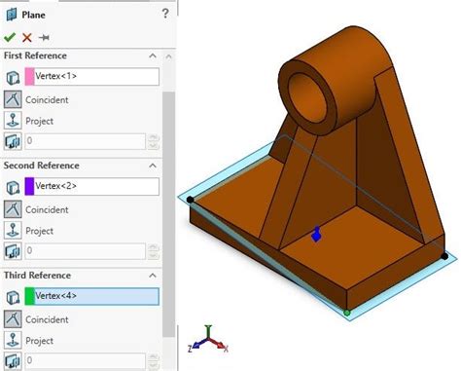Collapse the First Reference section
Viewport: 461px width, 371px height.
click(153, 56)
